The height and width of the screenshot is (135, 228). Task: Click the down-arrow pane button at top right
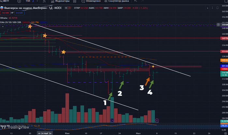coord(207,8)
